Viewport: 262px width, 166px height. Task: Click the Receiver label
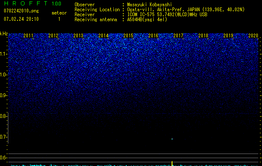pyautogui.click(x=85, y=15)
